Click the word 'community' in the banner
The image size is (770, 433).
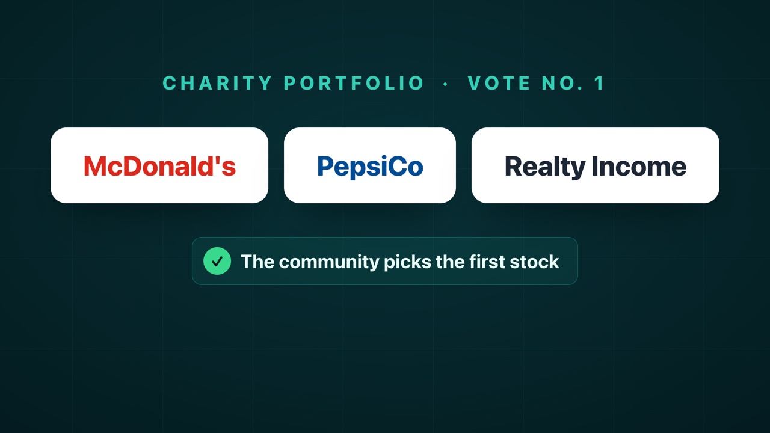coord(329,262)
